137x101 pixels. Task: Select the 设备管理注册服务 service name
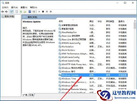pyautogui.click(x=70, y=25)
